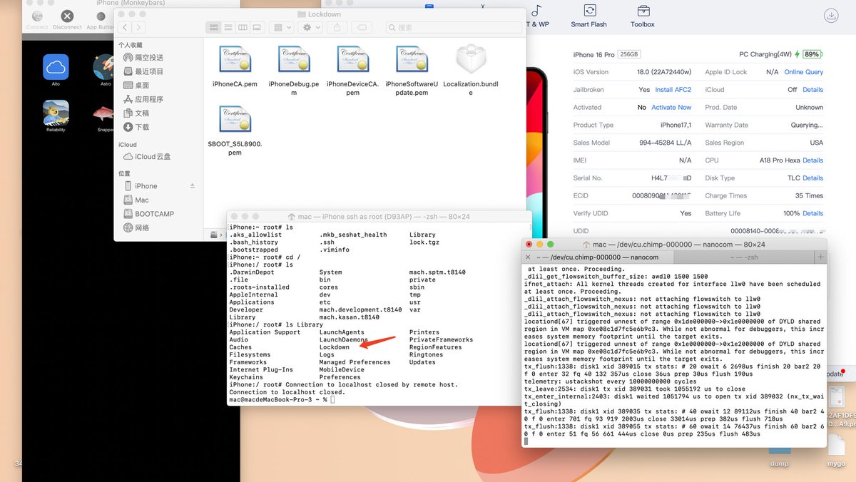Open the Alto cloud app icon
Viewport: 856px width, 482px height.
point(56,67)
